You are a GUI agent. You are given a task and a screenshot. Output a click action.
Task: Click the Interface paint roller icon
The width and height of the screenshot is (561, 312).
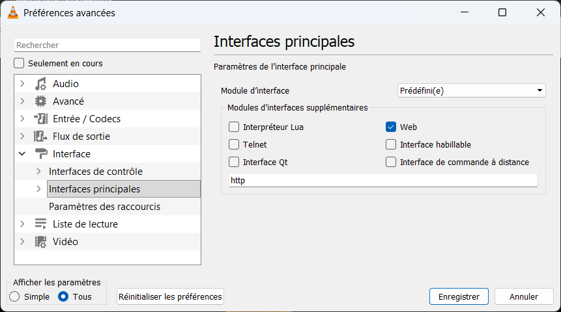tap(41, 154)
